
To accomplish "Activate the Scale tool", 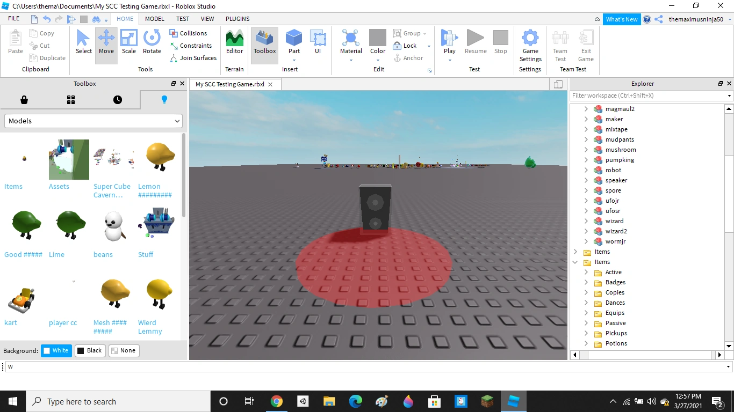I will click(x=129, y=42).
